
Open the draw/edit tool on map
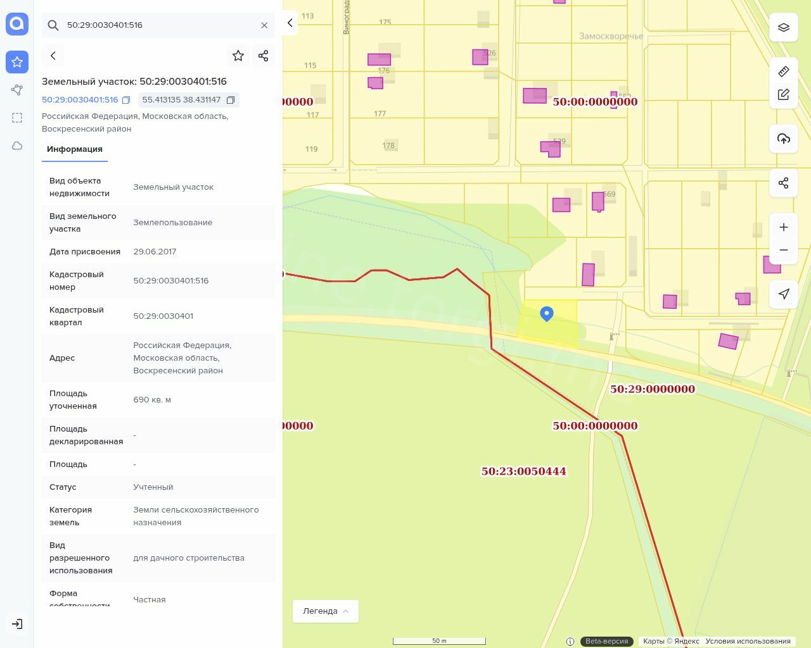(x=783, y=95)
